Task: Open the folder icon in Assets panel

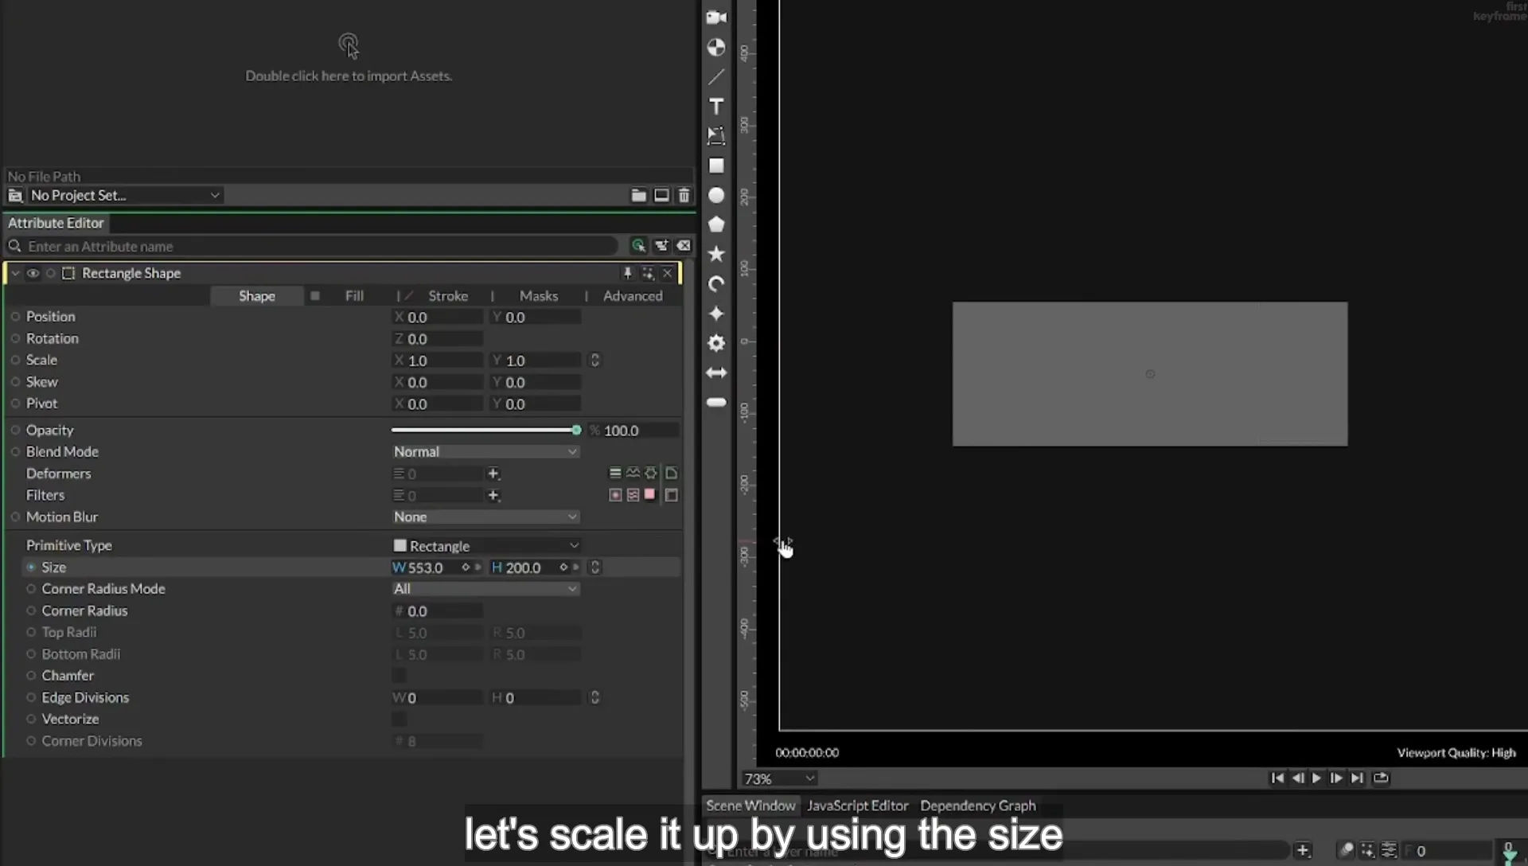Action: coord(638,195)
